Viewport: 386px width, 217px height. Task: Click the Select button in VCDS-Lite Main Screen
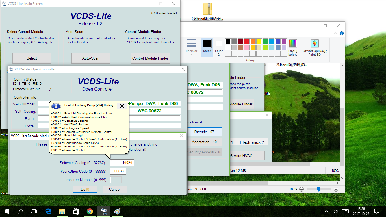(32, 58)
